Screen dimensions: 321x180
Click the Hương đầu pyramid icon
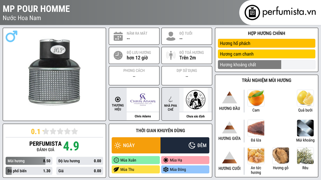(x=229, y=97)
